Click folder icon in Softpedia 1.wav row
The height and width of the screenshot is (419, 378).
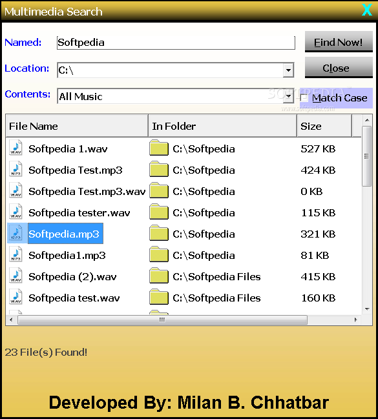(x=159, y=148)
